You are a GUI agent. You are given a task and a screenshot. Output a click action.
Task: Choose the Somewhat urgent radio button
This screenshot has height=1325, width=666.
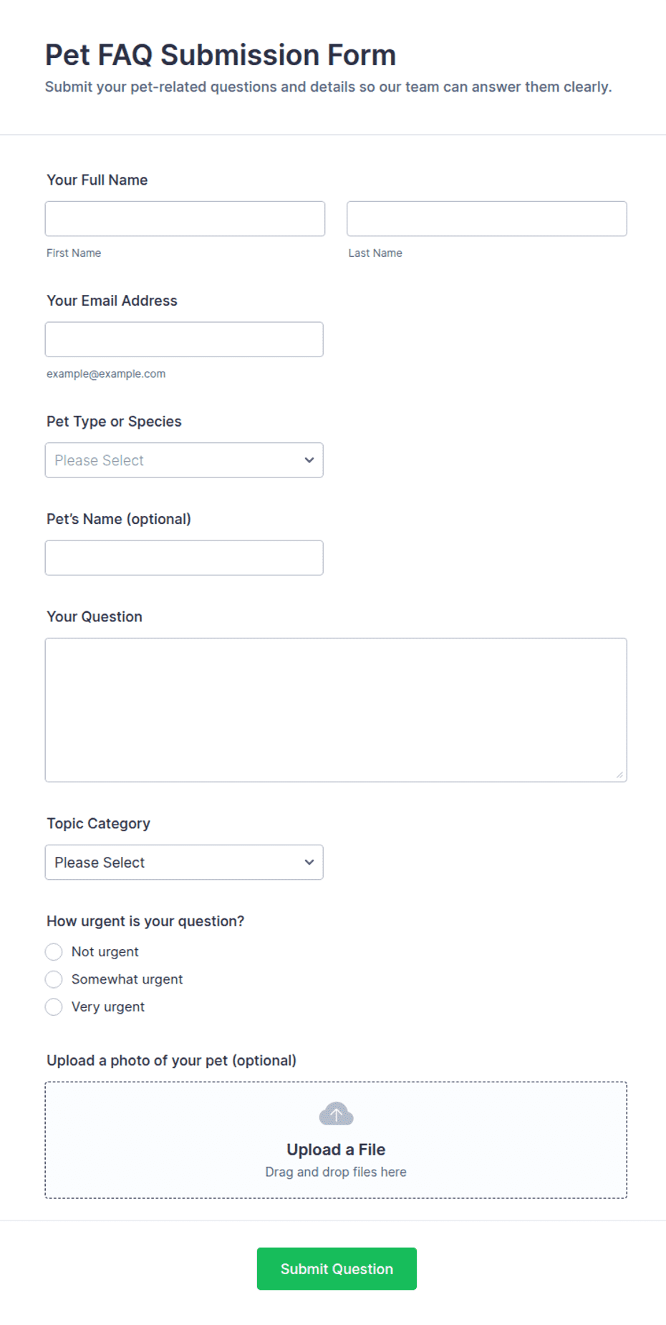point(54,979)
